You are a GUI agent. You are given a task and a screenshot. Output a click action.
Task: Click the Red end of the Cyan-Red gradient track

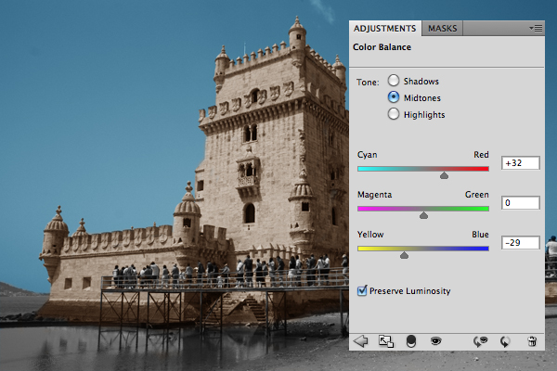click(x=486, y=169)
